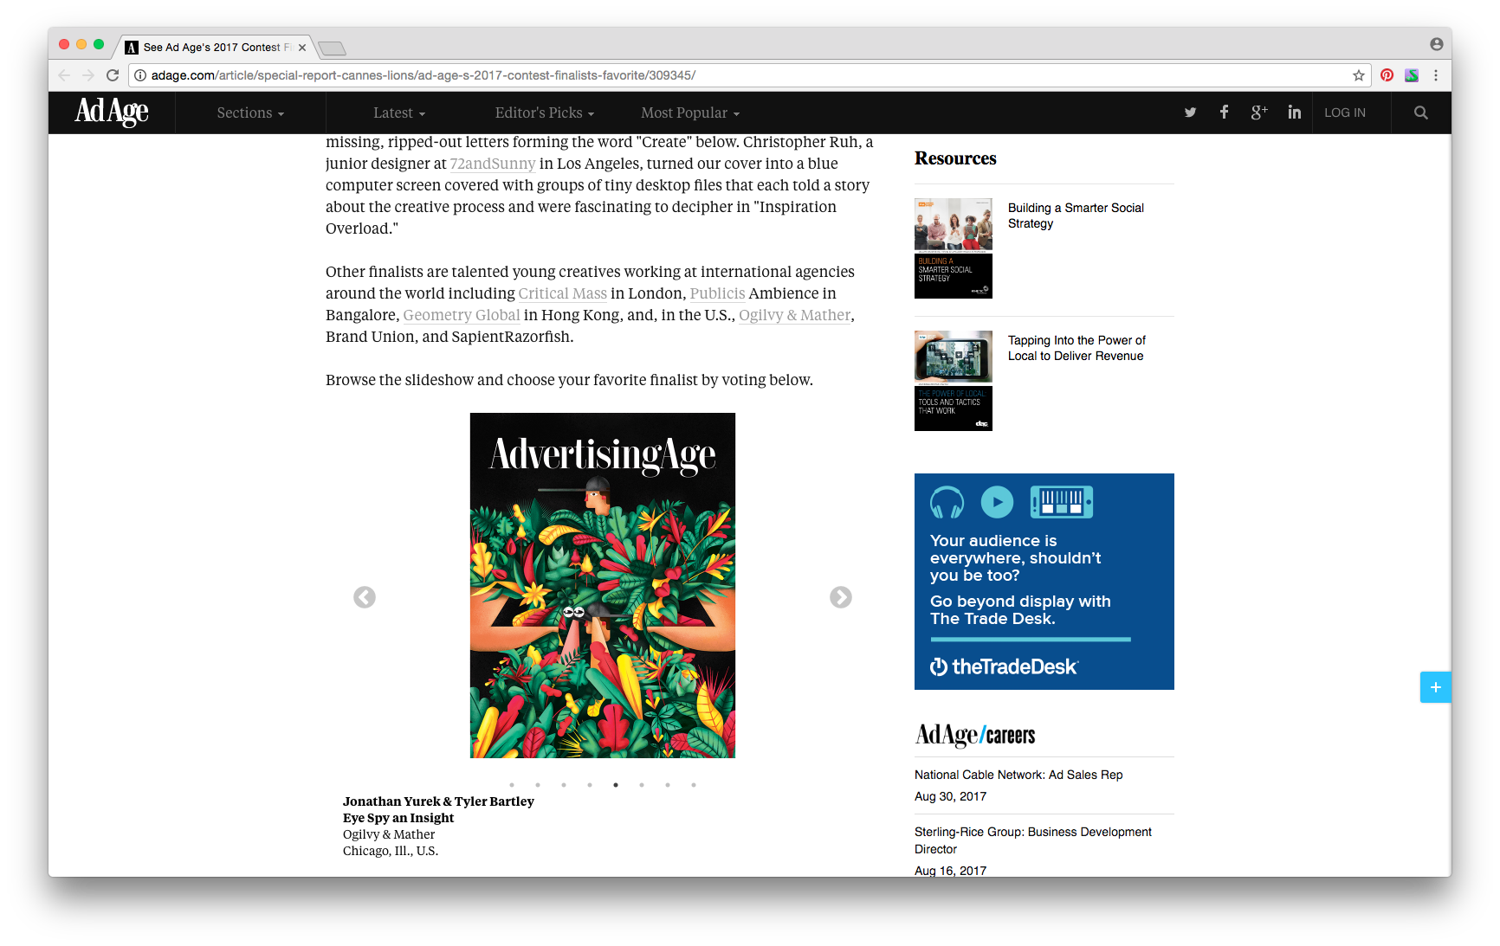Click the LOG IN button
The width and height of the screenshot is (1500, 946).
(1344, 113)
